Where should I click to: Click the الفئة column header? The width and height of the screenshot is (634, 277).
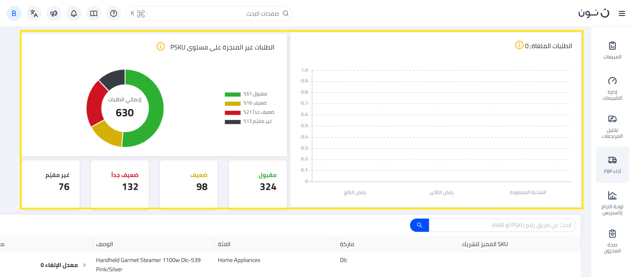point(224,244)
